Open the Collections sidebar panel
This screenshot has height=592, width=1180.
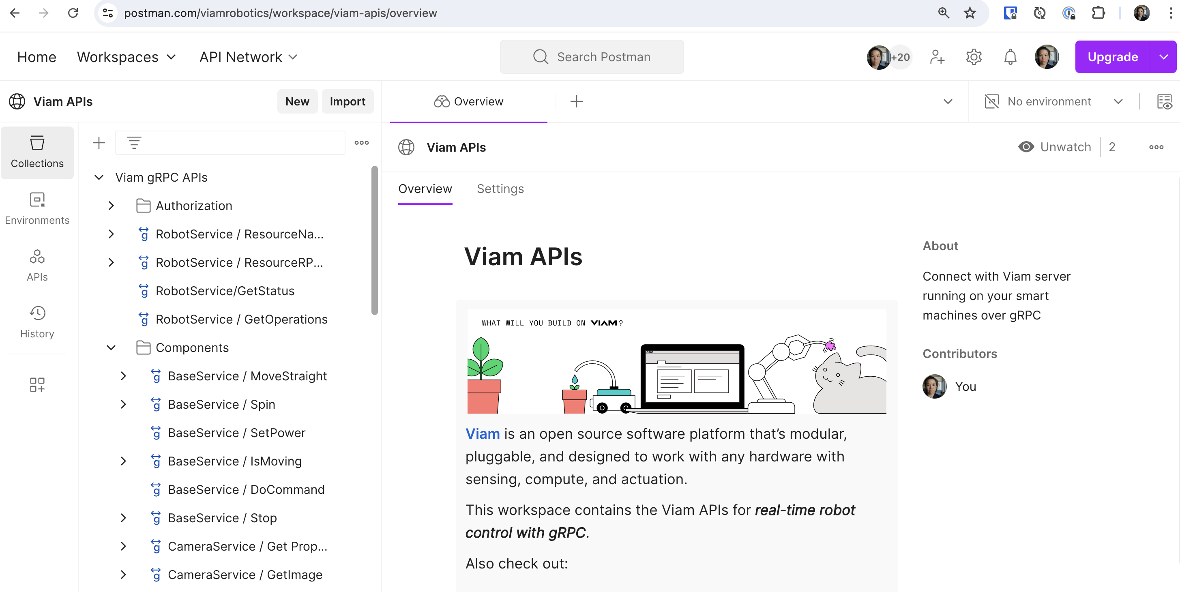37,152
